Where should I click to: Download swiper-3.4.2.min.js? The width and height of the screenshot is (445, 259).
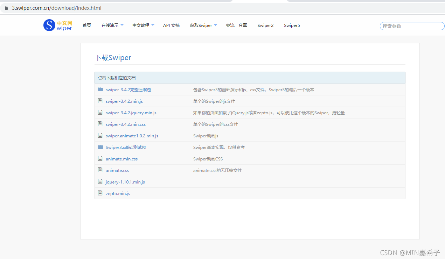[124, 101]
